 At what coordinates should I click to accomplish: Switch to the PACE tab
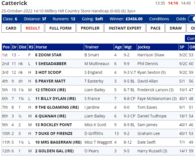pos(155,28)
